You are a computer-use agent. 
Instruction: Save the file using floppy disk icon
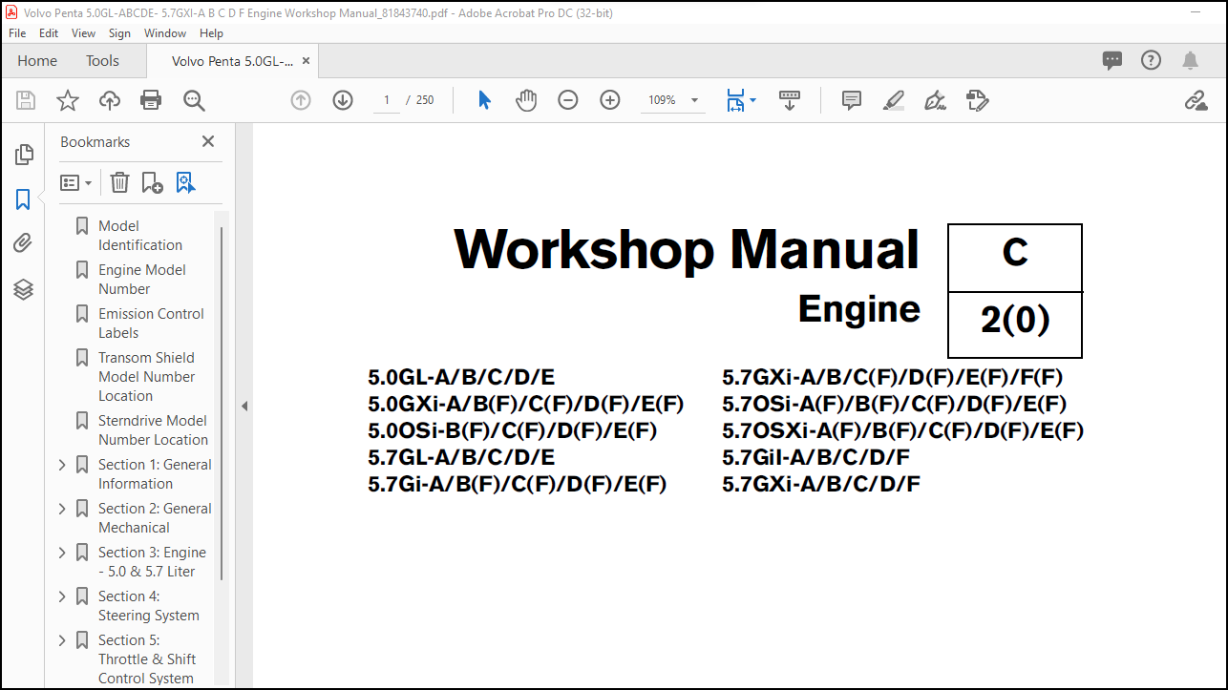[26, 100]
